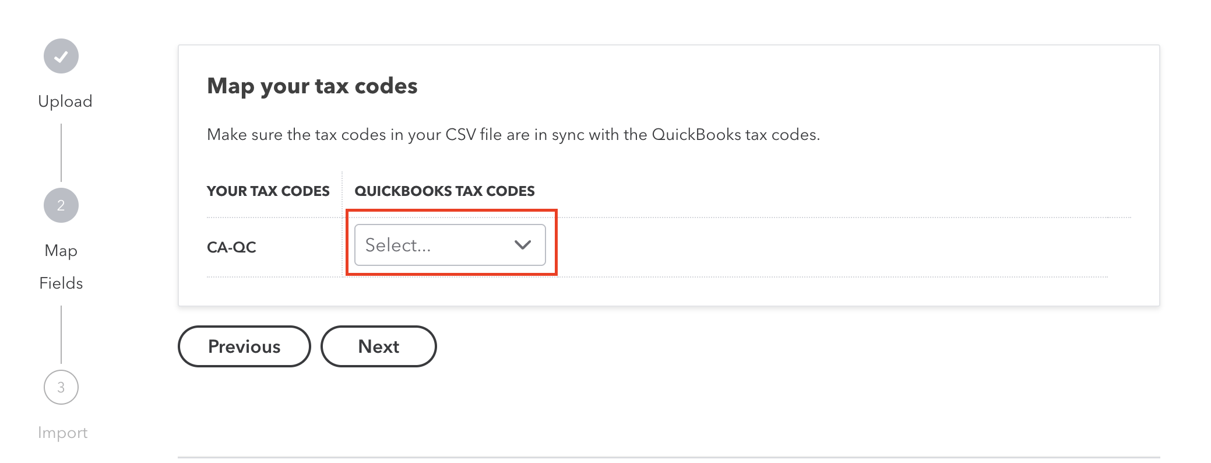Click the Next button

(x=378, y=346)
